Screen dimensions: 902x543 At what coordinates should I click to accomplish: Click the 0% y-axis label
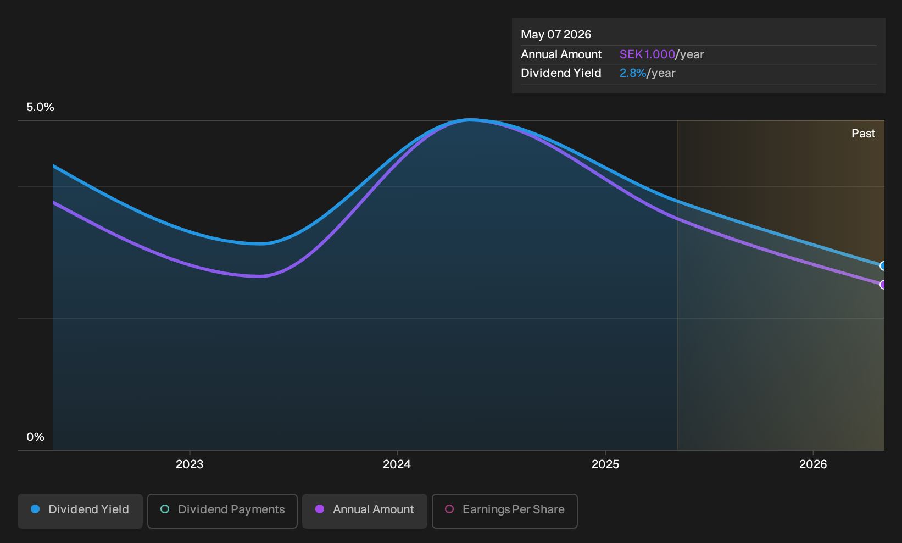pyautogui.click(x=35, y=437)
